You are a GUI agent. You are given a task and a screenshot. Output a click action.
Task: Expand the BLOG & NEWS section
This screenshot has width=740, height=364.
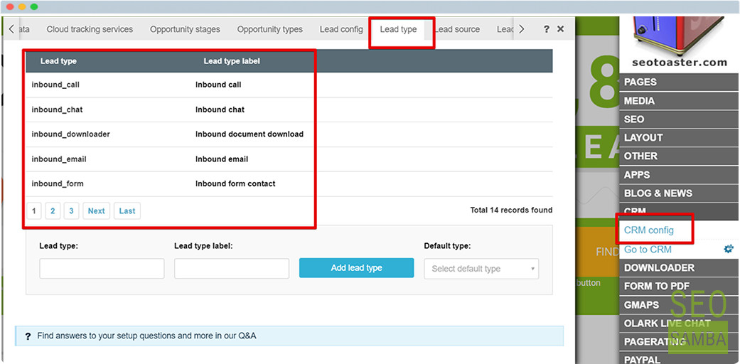[x=679, y=193]
